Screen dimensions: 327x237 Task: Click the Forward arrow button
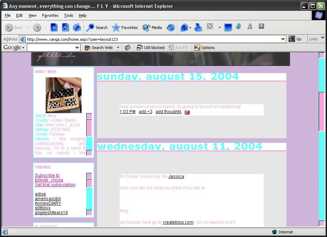pos(37,28)
